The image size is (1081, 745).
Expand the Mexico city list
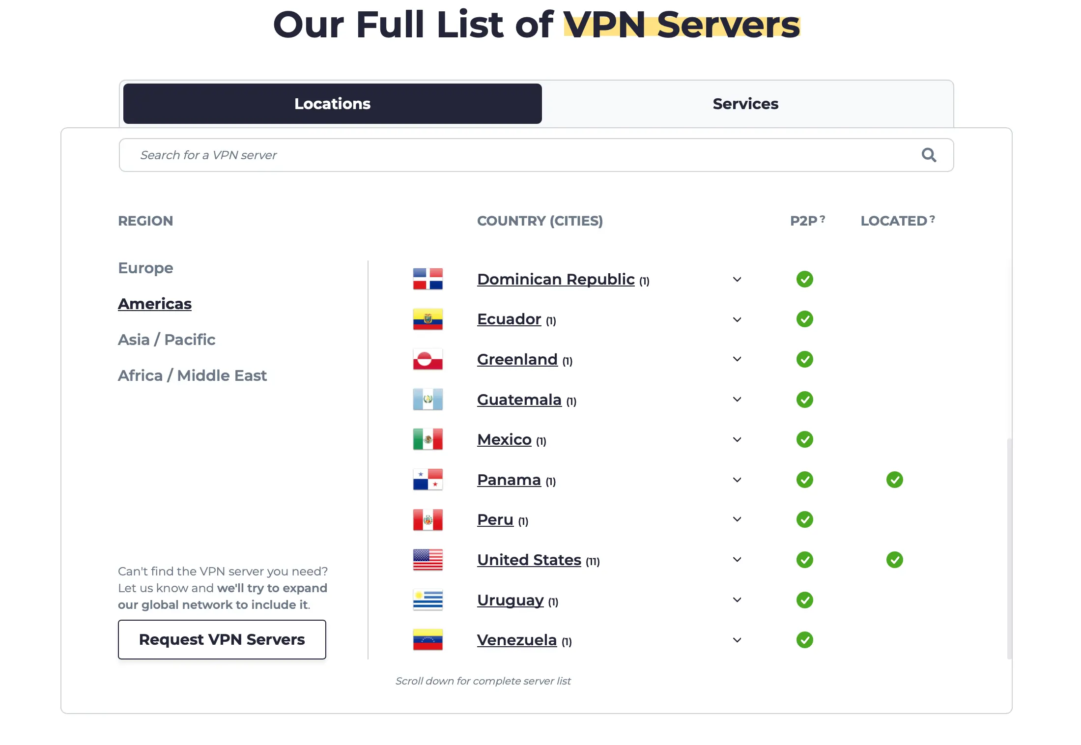[737, 439]
